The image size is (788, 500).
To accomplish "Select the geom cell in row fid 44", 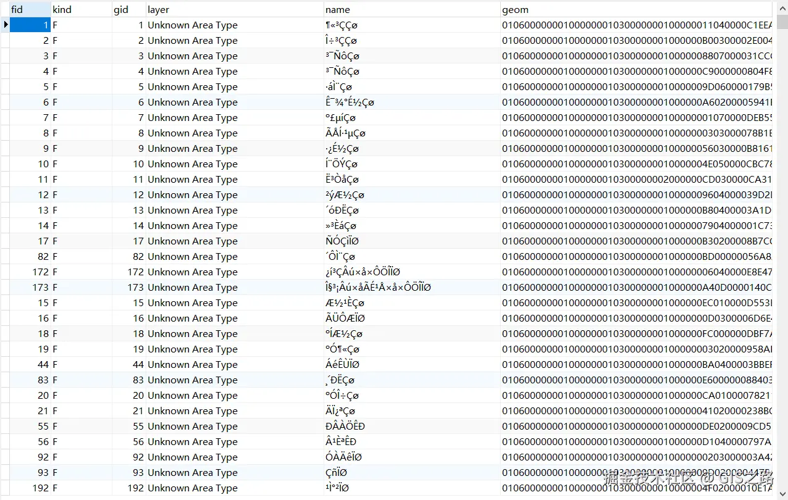I will [636, 364].
